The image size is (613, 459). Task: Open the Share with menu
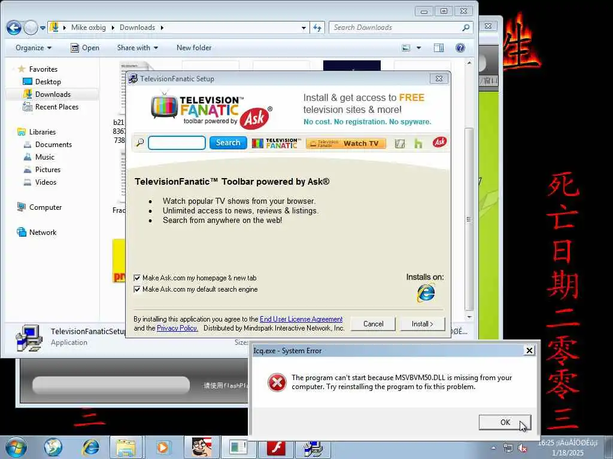[137, 48]
